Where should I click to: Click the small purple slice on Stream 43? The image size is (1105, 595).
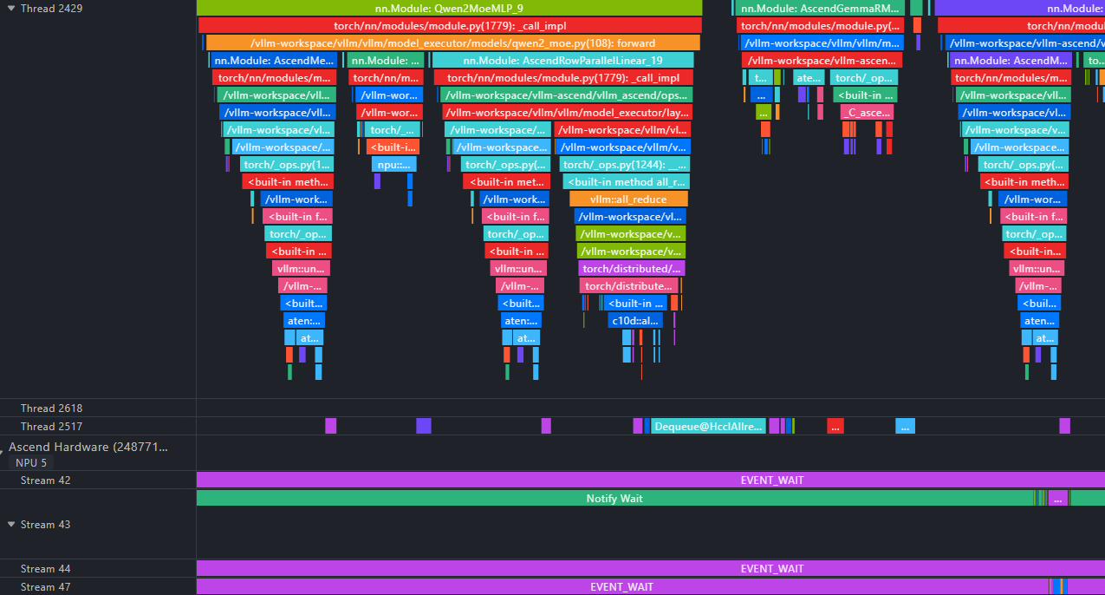1058,498
